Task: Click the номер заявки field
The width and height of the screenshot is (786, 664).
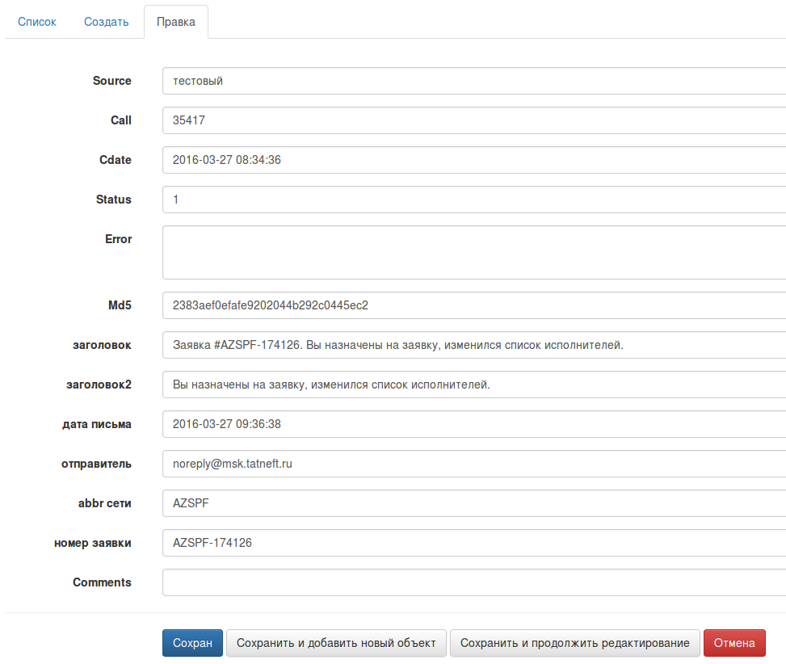Action: [473, 543]
